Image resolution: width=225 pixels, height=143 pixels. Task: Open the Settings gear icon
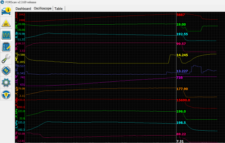(7, 83)
